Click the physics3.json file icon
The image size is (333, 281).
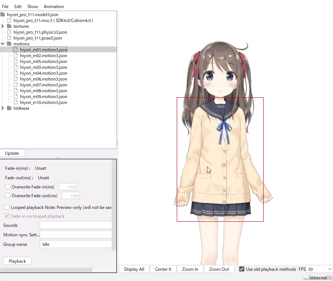click(9, 32)
